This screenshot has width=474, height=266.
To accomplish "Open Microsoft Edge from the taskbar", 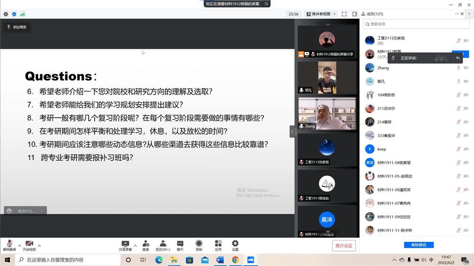I will (x=159, y=260).
